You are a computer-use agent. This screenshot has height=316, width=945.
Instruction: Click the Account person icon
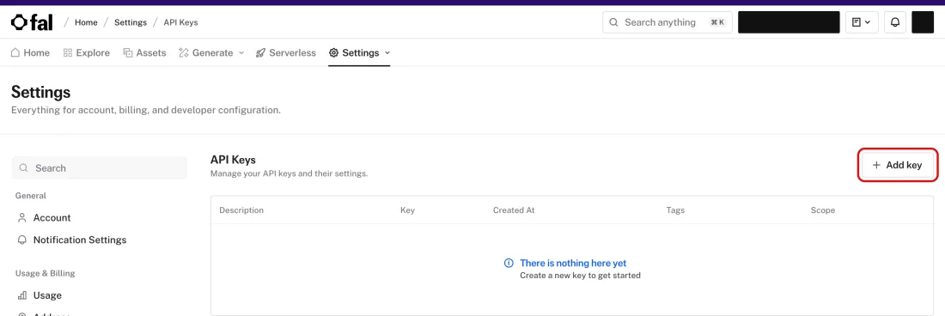[x=22, y=218]
